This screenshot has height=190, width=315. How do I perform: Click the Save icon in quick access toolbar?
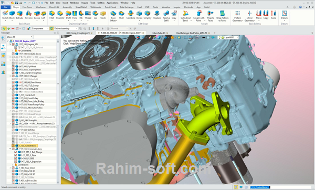click(16, 3)
